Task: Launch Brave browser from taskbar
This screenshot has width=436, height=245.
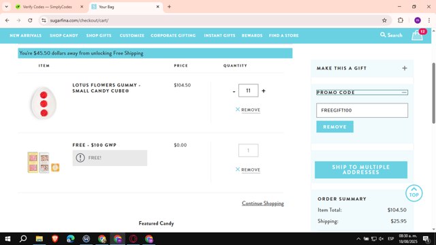Action: (x=54, y=239)
